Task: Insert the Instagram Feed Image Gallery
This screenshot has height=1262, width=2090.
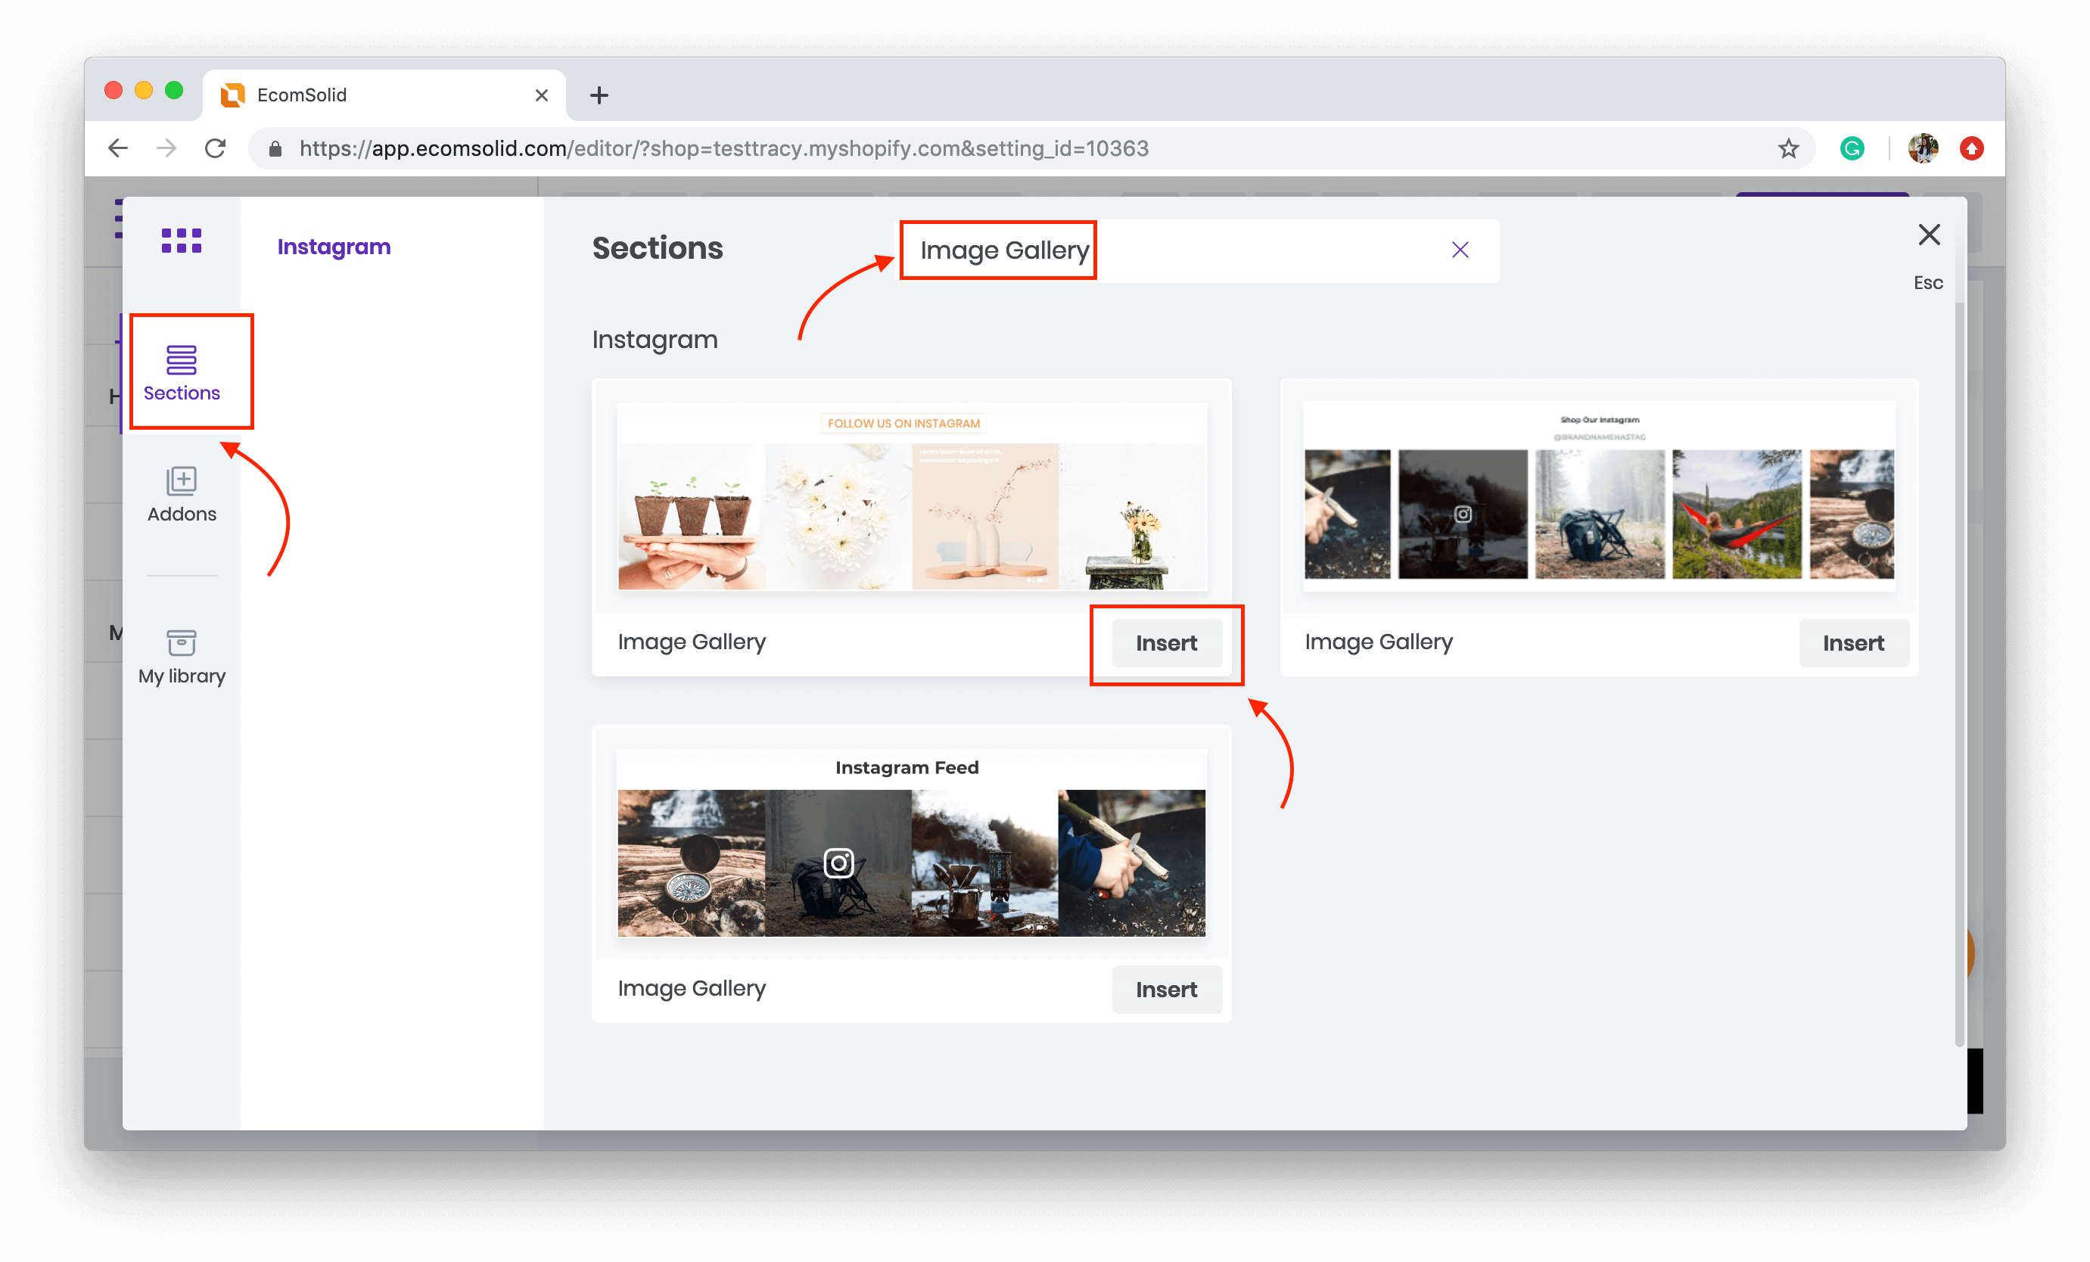Action: click(1165, 987)
